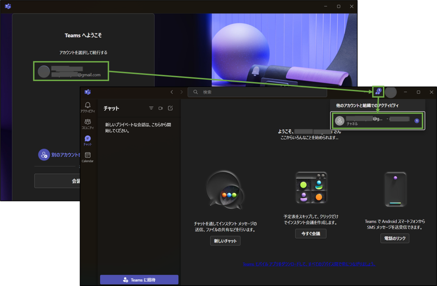437x286 pixels.
Task: Start a video meeting from the chat header
Action: coord(161,108)
